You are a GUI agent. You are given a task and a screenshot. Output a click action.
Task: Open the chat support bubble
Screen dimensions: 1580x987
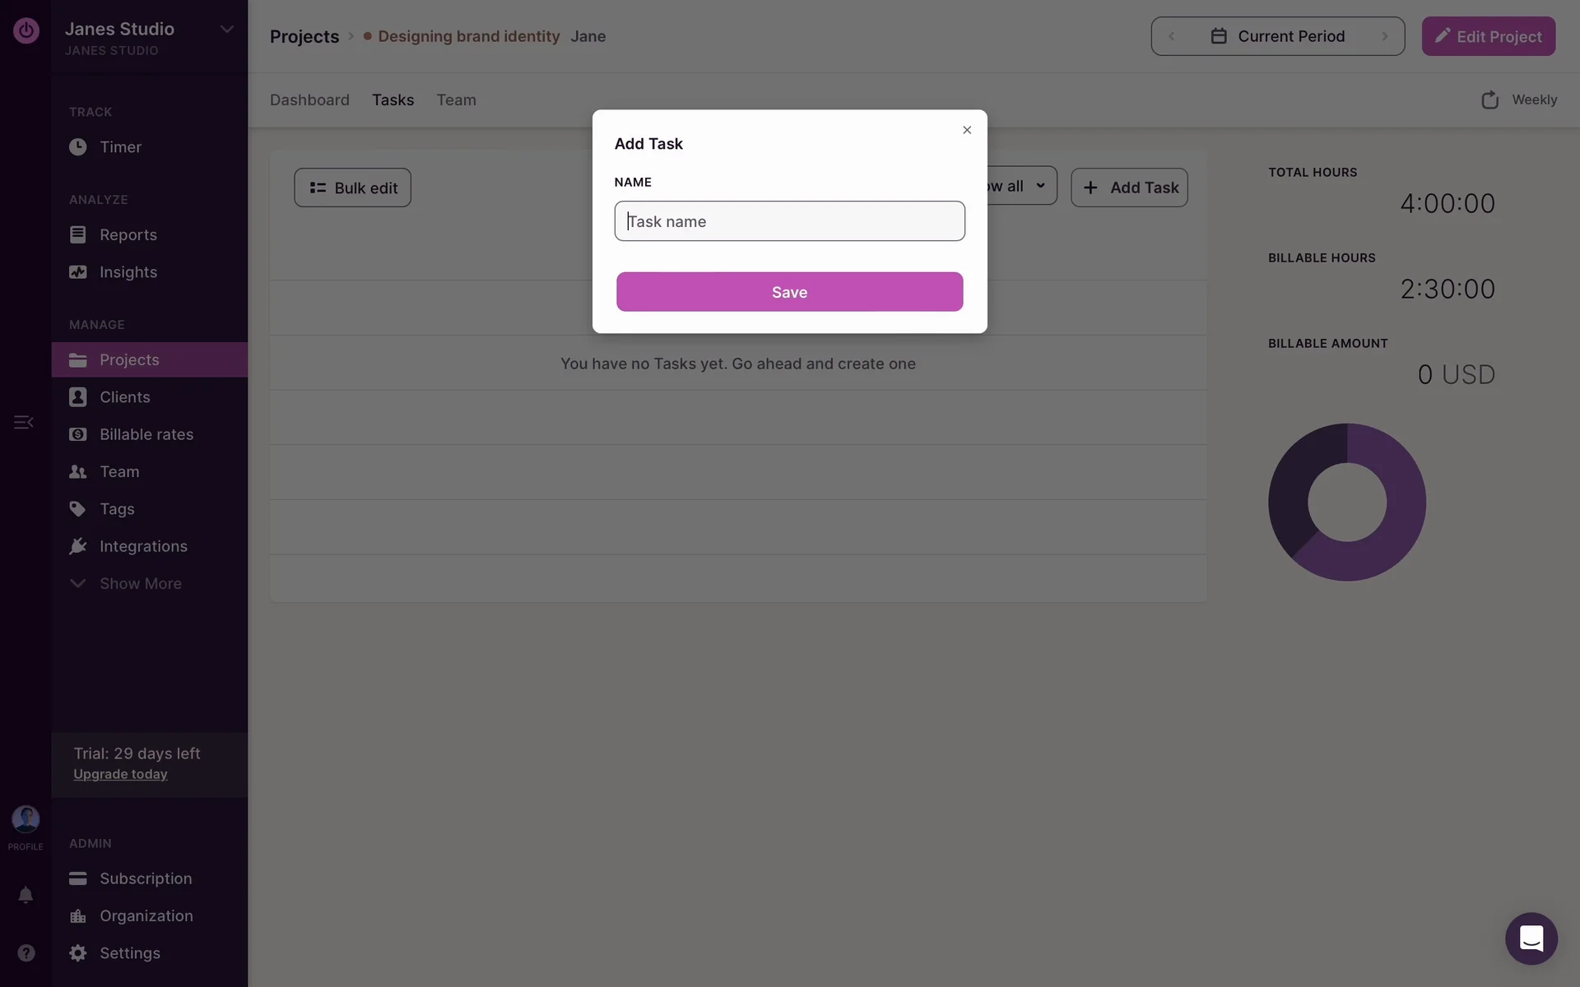coord(1531,938)
